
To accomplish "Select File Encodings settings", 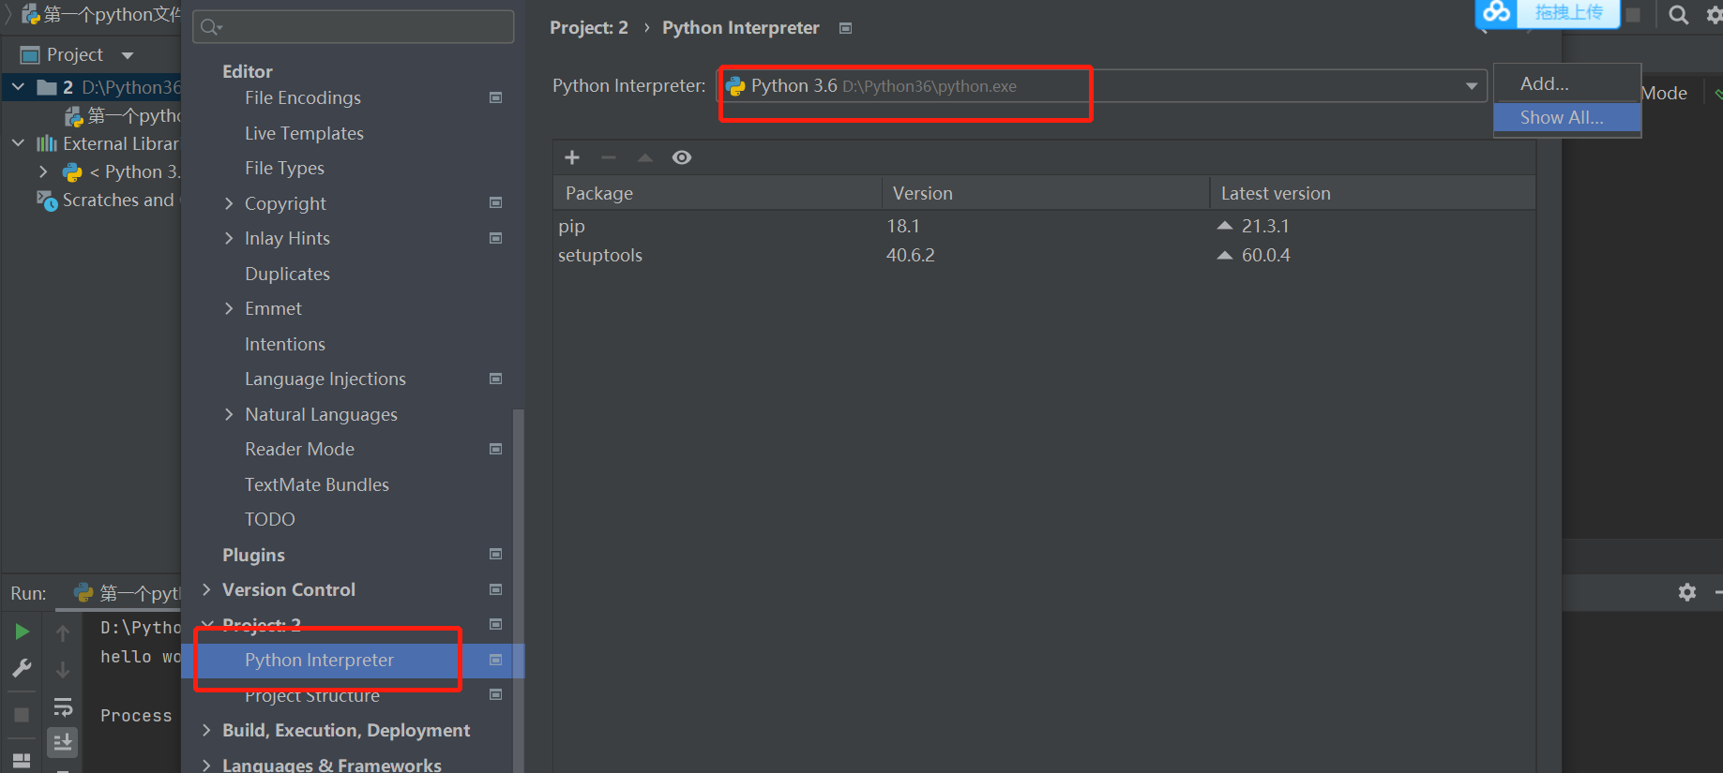I will 302,97.
